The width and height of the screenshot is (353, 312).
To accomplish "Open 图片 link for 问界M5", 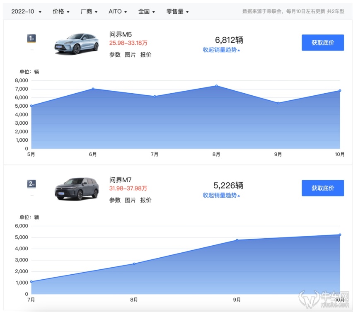I will [x=130, y=55].
